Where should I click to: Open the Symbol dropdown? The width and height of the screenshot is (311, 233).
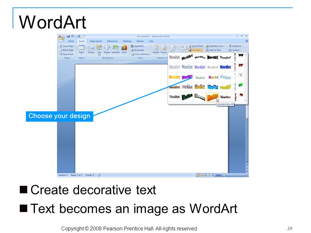[x=235, y=50]
